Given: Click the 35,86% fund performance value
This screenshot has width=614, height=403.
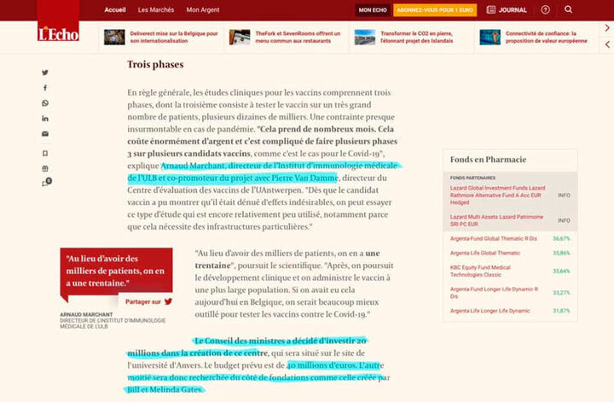Looking at the screenshot, I should click(561, 253).
